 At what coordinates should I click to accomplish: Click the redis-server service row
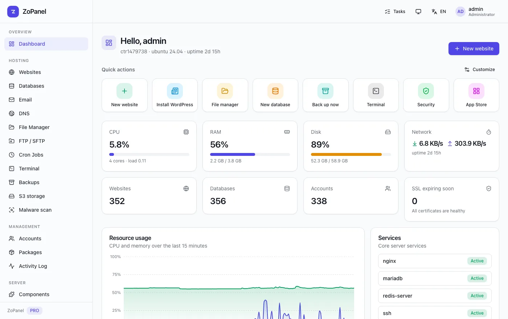pos(435,296)
